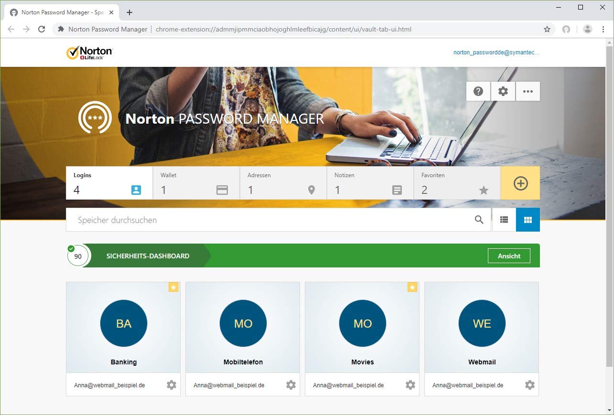Open the norton_passwordde account link
The width and height of the screenshot is (614, 415).
(x=496, y=53)
